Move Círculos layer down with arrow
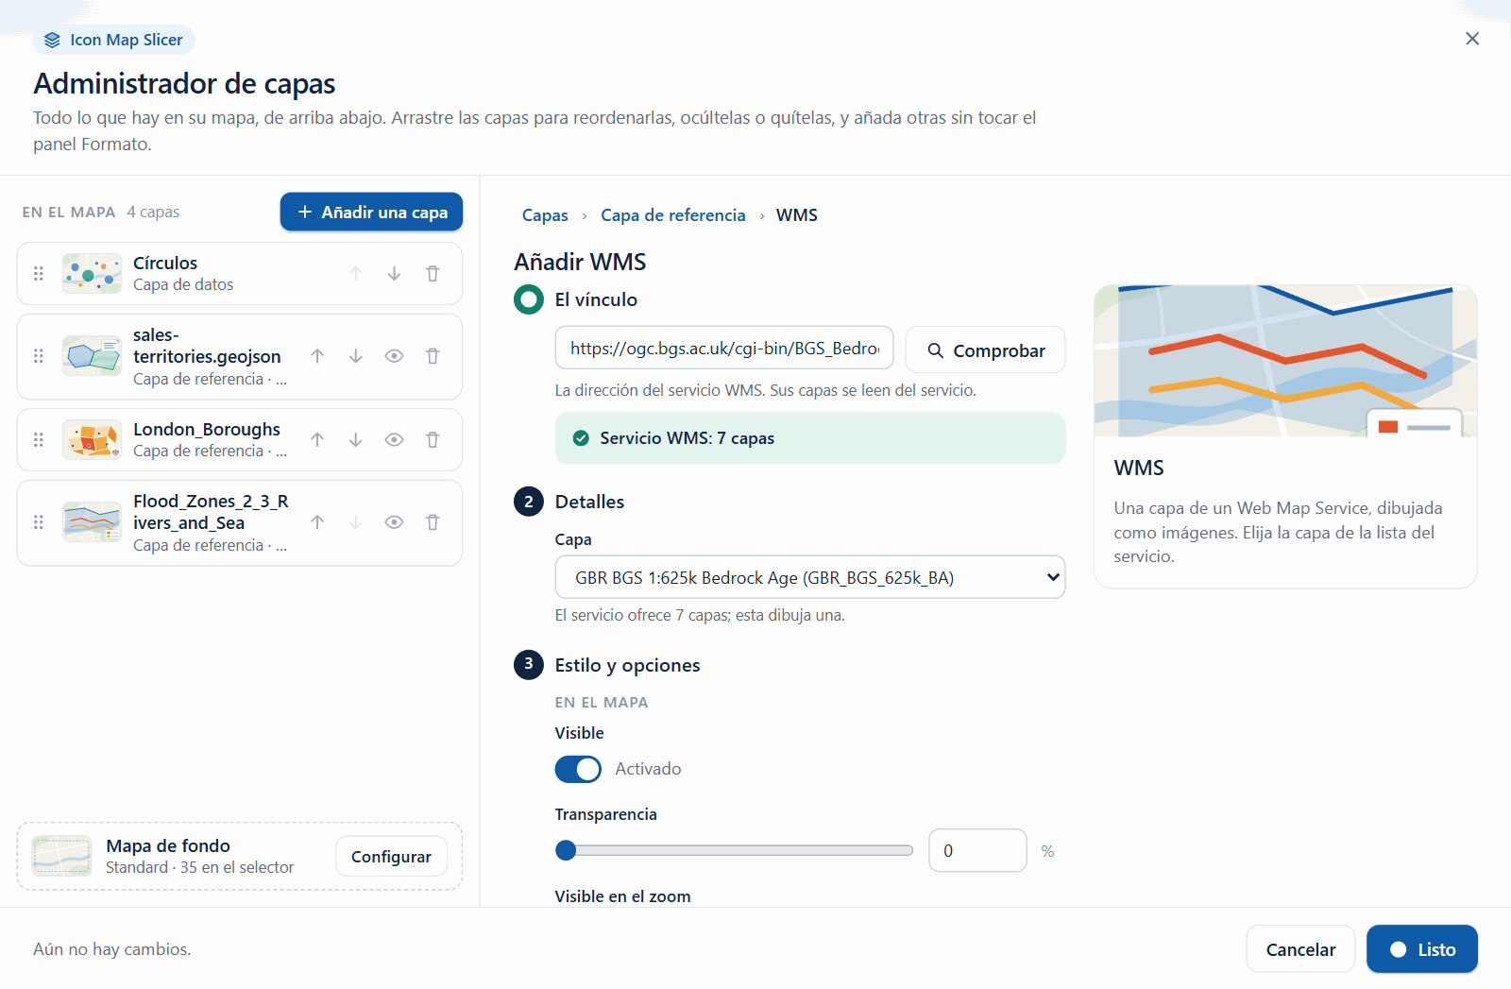The width and height of the screenshot is (1511, 989). (x=394, y=274)
